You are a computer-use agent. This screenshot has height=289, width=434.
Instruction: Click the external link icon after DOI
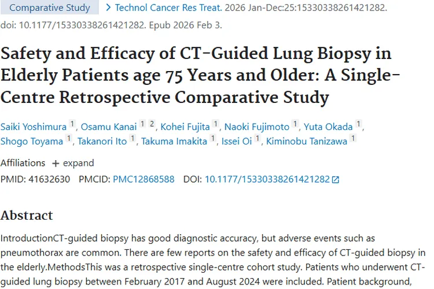pyautogui.click(x=336, y=180)
